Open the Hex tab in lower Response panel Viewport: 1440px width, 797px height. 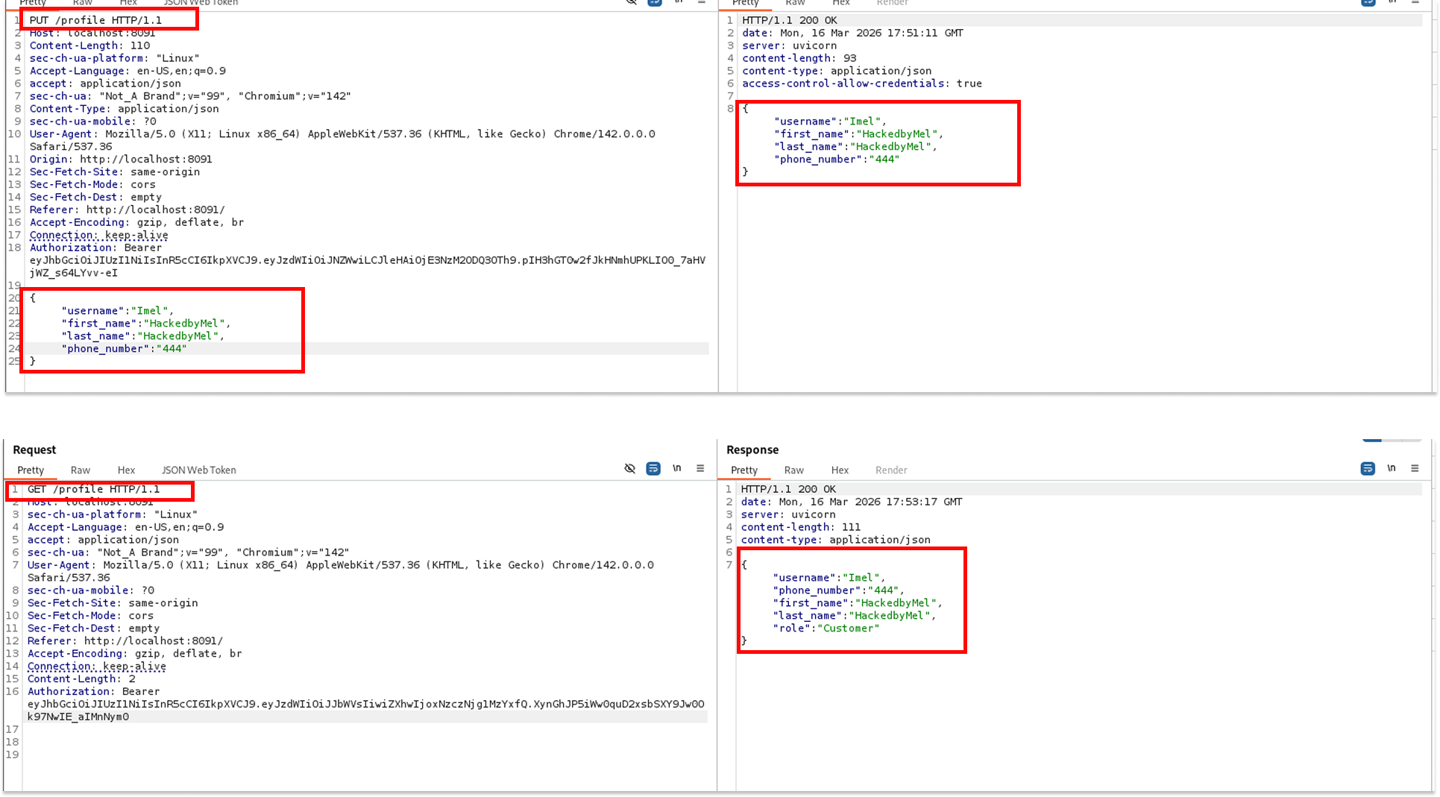coord(840,470)
